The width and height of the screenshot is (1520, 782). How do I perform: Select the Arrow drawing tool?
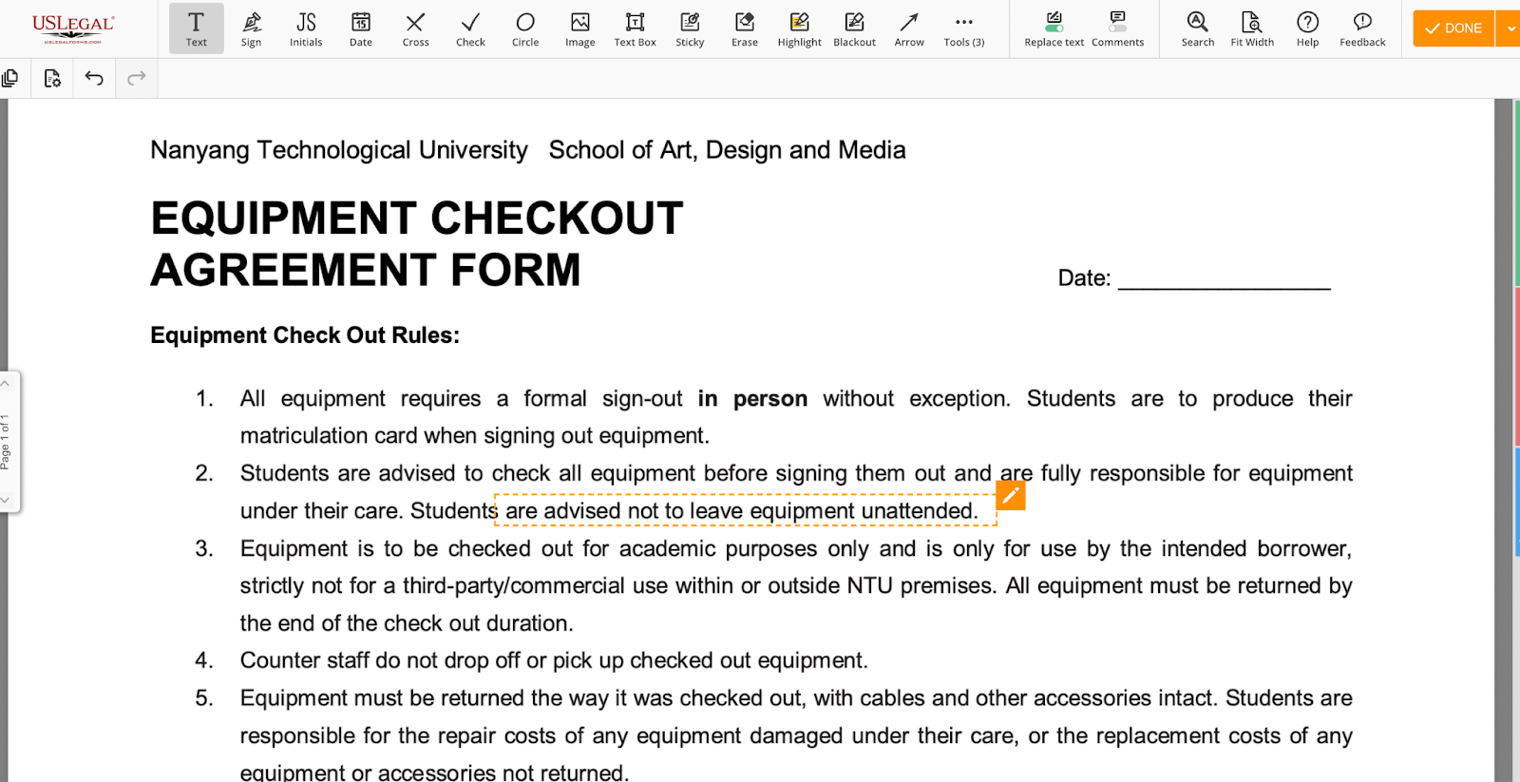909,29
